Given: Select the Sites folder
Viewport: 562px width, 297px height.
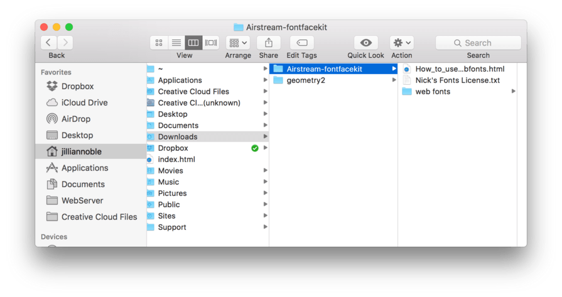Looking at the screenshot, I should click(x=207, y=215).
